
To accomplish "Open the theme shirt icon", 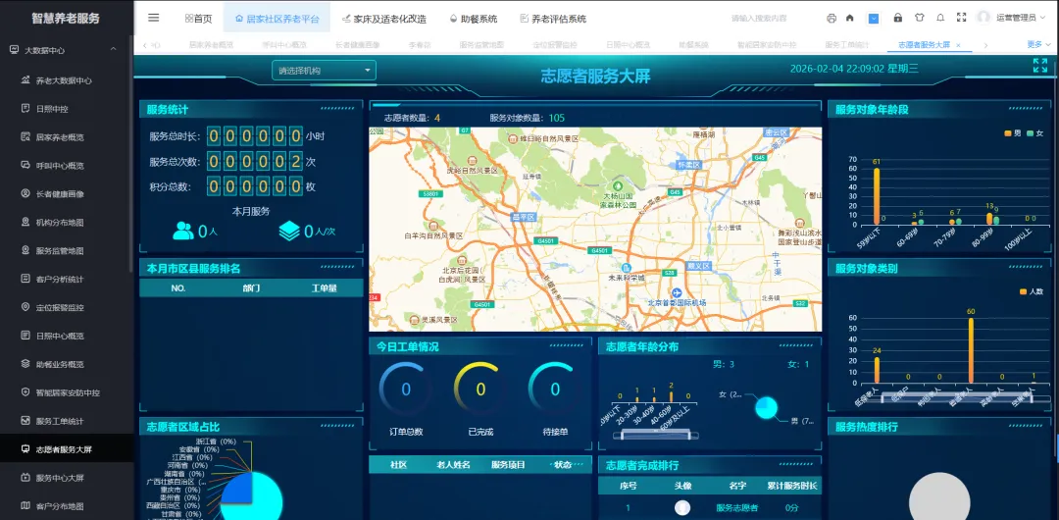I will click(919, 18).
